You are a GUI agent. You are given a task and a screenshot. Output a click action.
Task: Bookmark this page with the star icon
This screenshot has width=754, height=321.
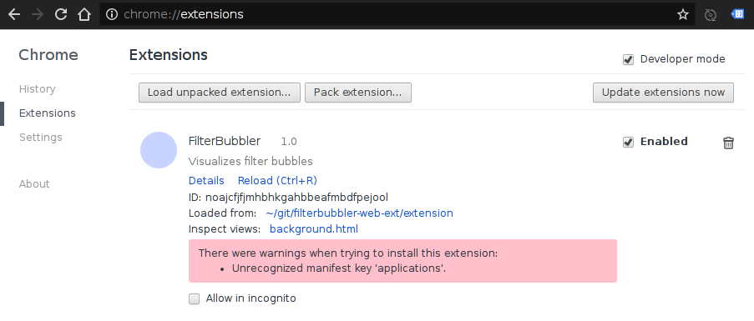click(x=683, y=15)
